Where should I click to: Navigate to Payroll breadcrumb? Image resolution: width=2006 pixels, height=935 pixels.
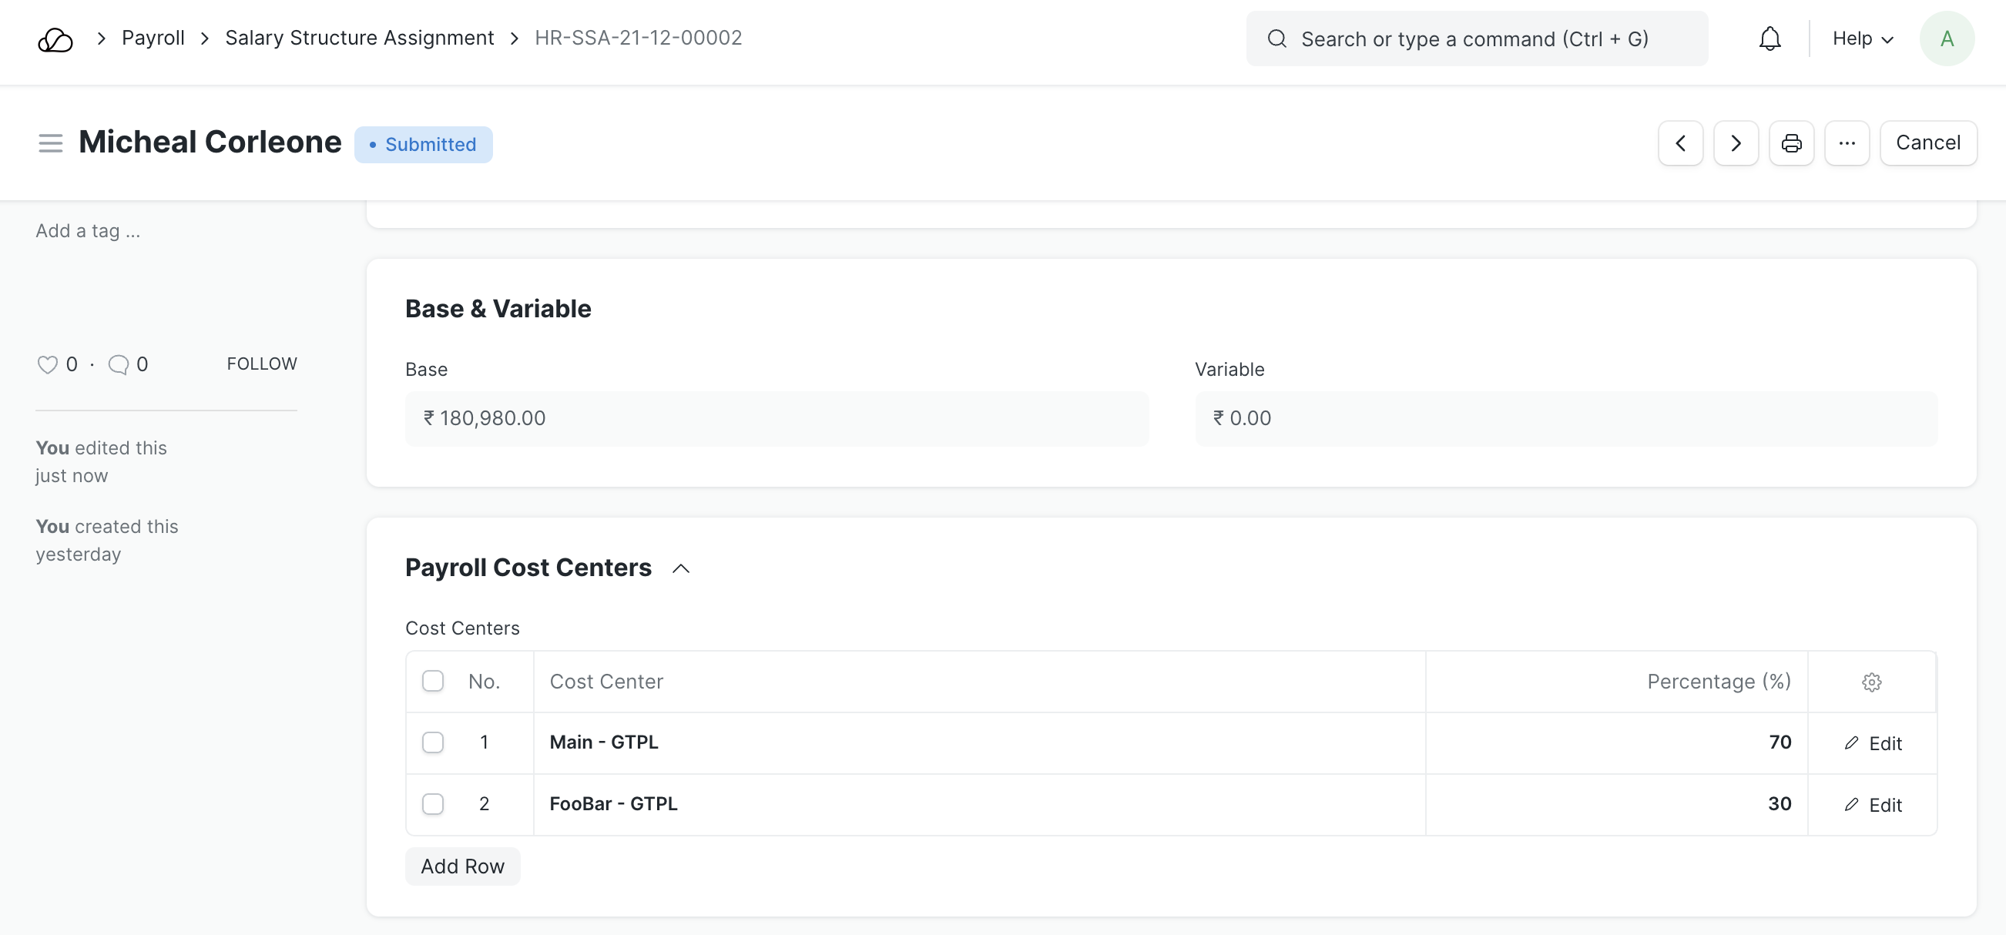pos(153,39)
